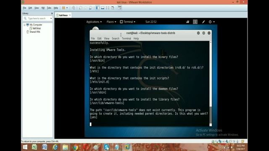Maximize the root@kali terminal window
Image resolution: width=269 pixels, height=151 pixels.
tap(203, 33)
